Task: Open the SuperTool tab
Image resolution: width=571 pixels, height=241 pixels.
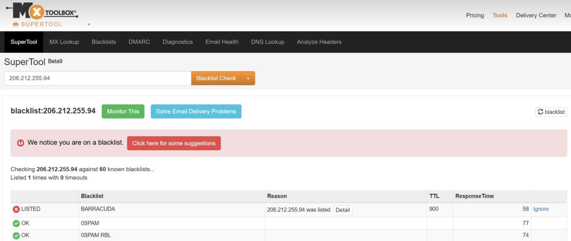Action: pyautogui.click(x=24, y=42)
